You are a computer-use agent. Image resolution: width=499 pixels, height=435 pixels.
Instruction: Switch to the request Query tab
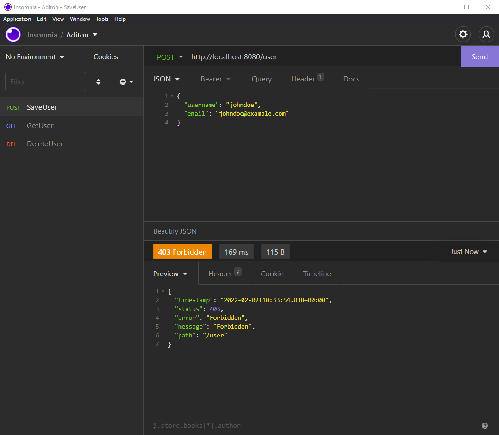[x=262, y=79]
